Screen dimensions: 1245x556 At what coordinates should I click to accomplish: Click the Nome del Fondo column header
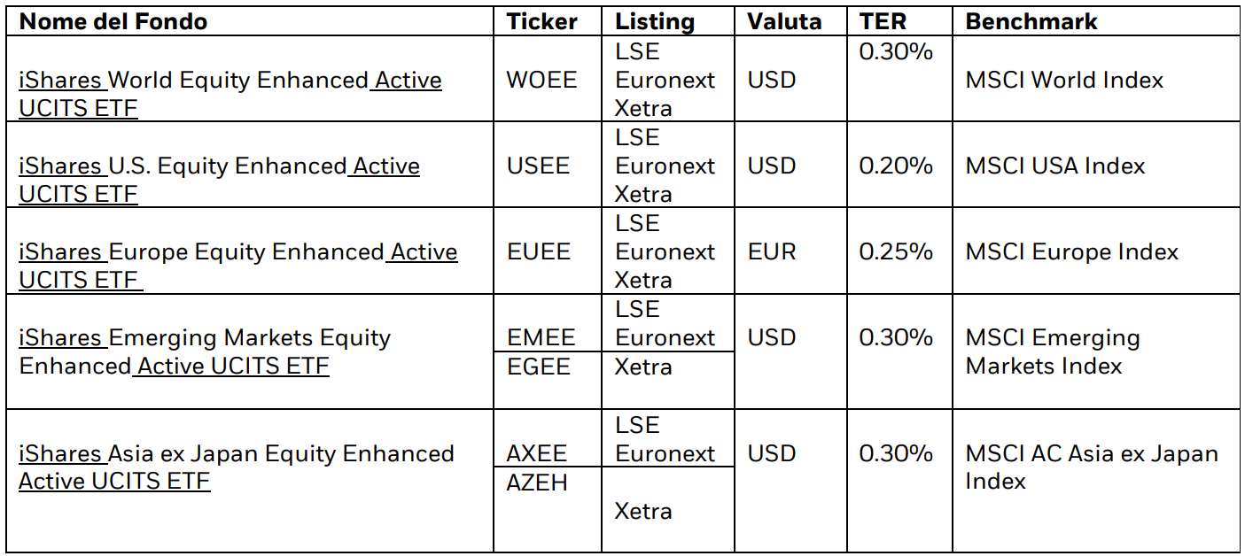[x=113, y=21]
